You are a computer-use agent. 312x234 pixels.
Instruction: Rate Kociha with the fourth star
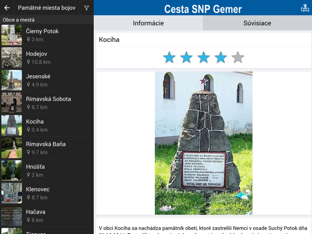[220, 58]
